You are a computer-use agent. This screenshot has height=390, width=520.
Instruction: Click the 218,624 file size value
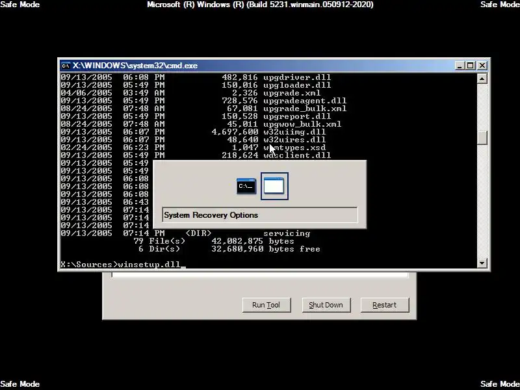[240, 155]
